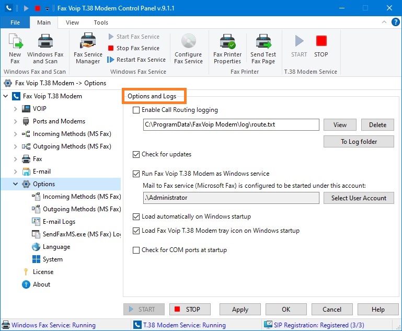Viewport: 402px width, 331px height.
Task: Expand top-level Incoming Methods (MS Fax) node
Action: [15, 134]
